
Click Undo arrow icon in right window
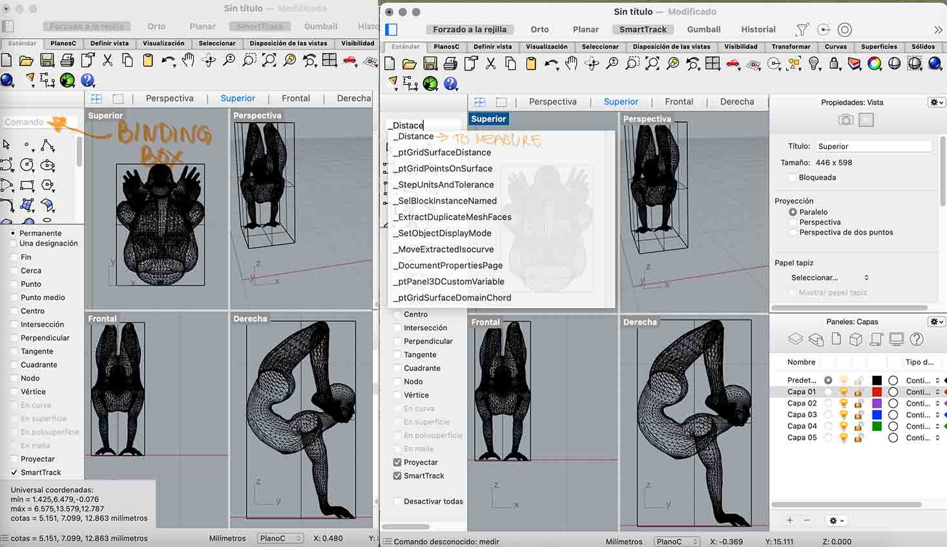click(551, 63)
